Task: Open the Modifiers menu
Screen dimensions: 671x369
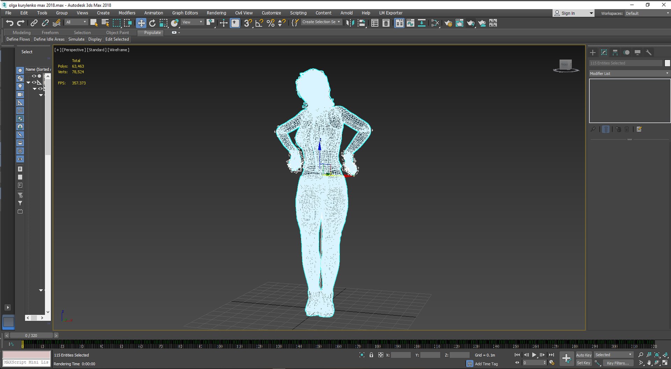Action: [x=127, y=13]
